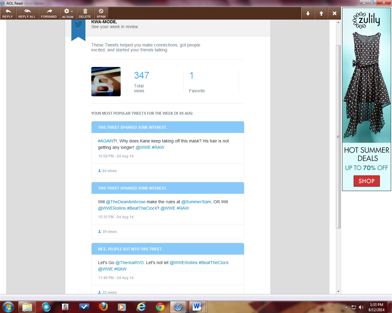Image resolution: width=392 pixels, height=313 pixels.
Task: Click the 347 total views number
Action: (x=141, y=75)
